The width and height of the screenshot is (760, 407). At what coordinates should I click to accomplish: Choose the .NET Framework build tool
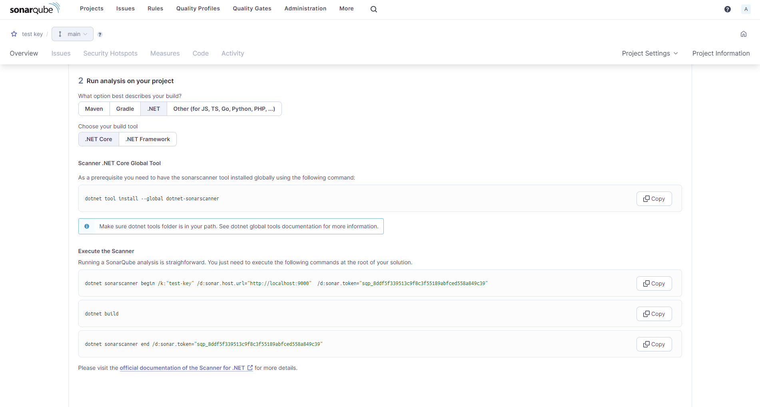click(148, 139)
